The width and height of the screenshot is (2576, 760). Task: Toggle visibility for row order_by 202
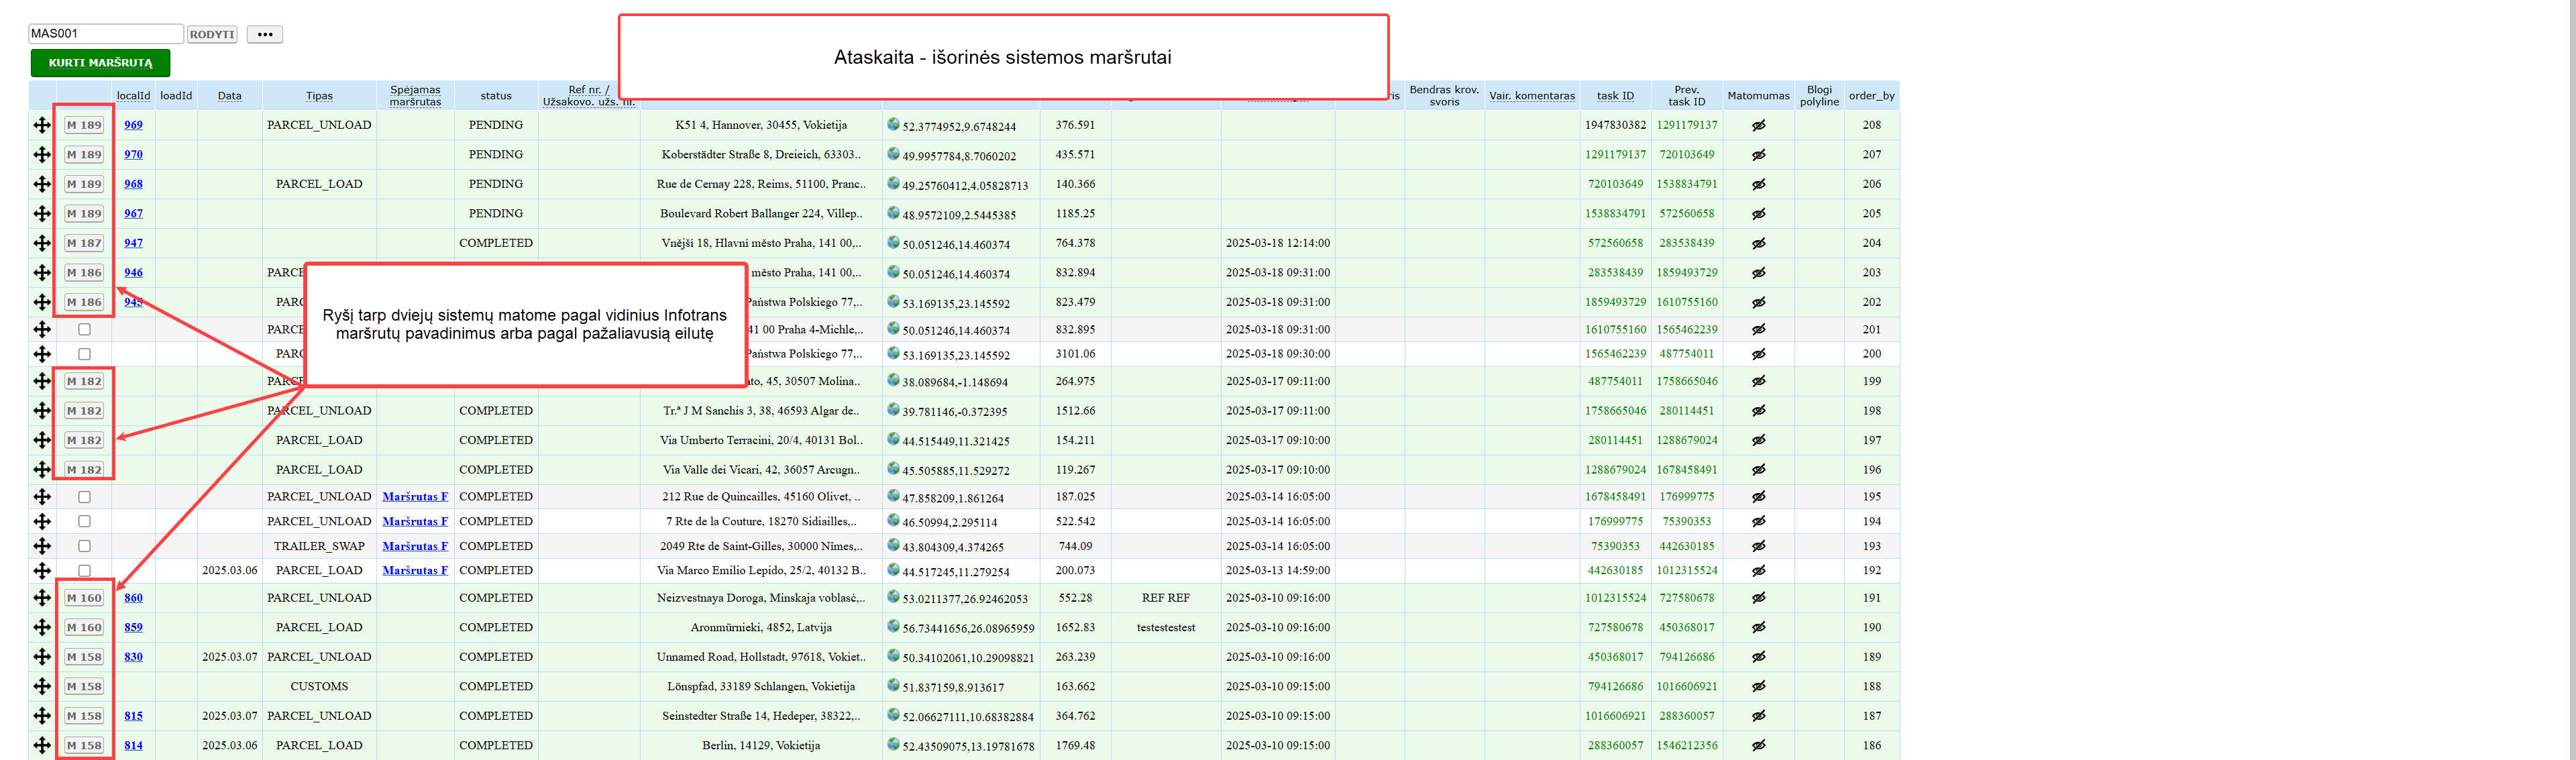(1758, 302)
